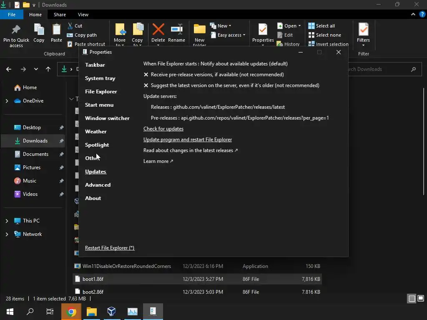Open the New item dropdown
The image size is (427, 320).
tap(221, 26)
